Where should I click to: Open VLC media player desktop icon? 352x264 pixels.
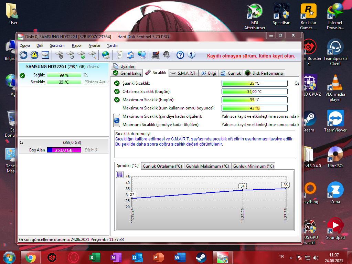[x=335, y=88]
